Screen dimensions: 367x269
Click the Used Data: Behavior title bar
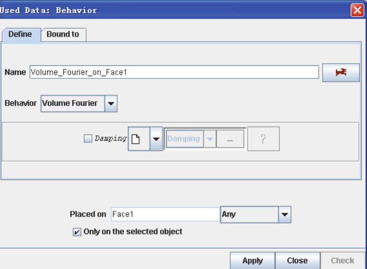point(166,10)
